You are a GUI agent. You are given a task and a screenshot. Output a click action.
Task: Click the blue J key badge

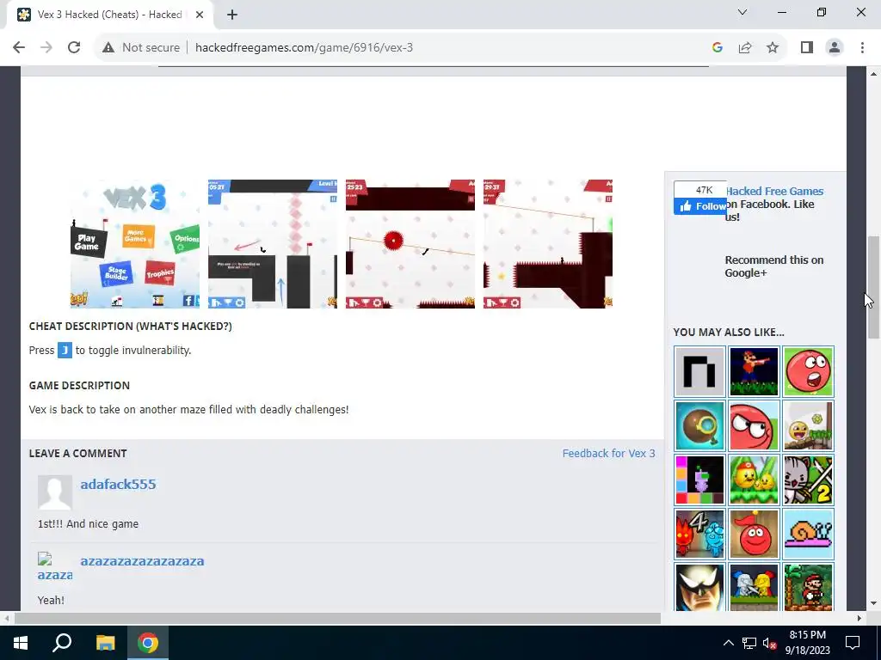tap(65, 351)
